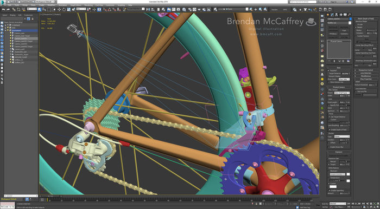Open the film Preset dropdown
This screenshot has width=380, height=209.
[x=342, y=93]
